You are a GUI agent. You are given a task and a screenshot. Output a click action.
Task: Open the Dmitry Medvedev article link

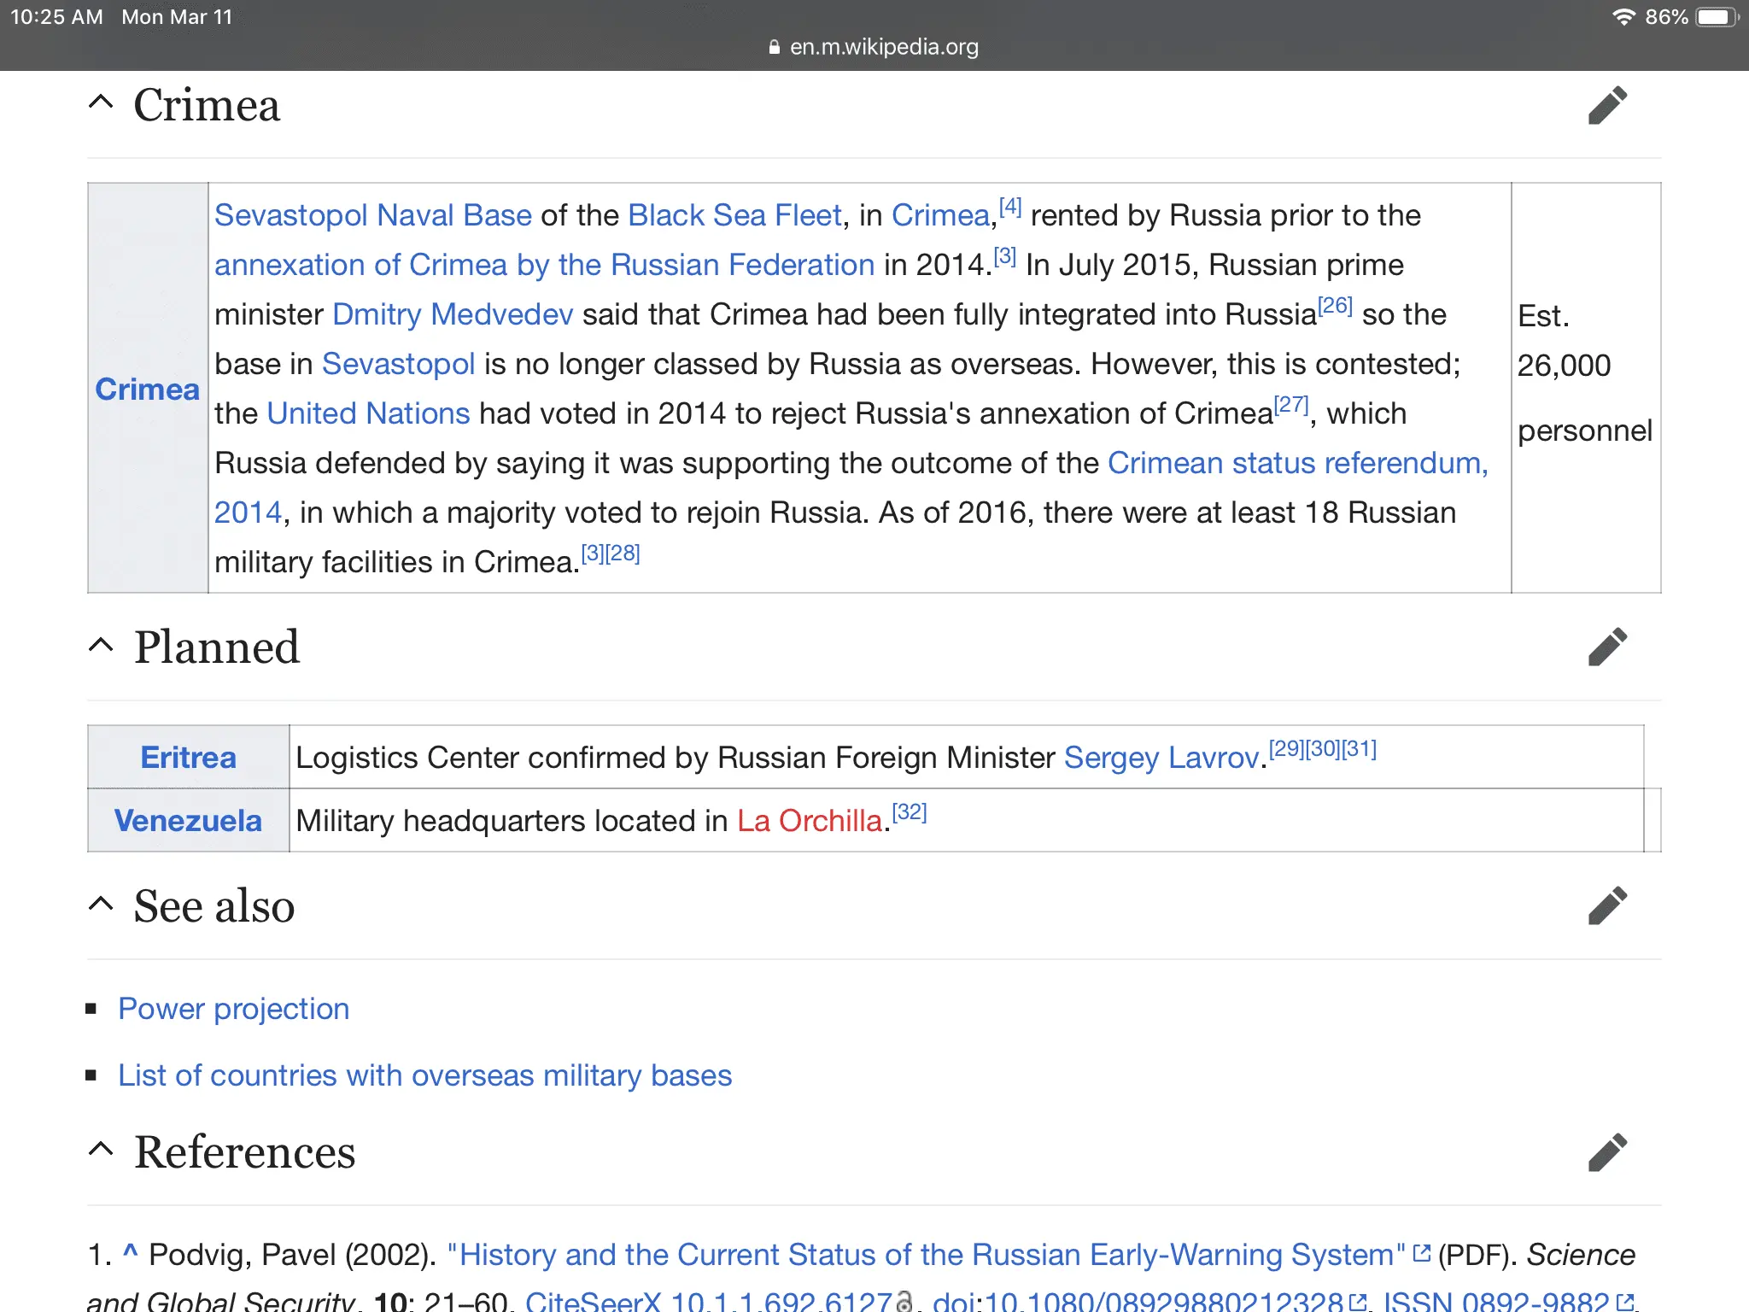(453, 314)
